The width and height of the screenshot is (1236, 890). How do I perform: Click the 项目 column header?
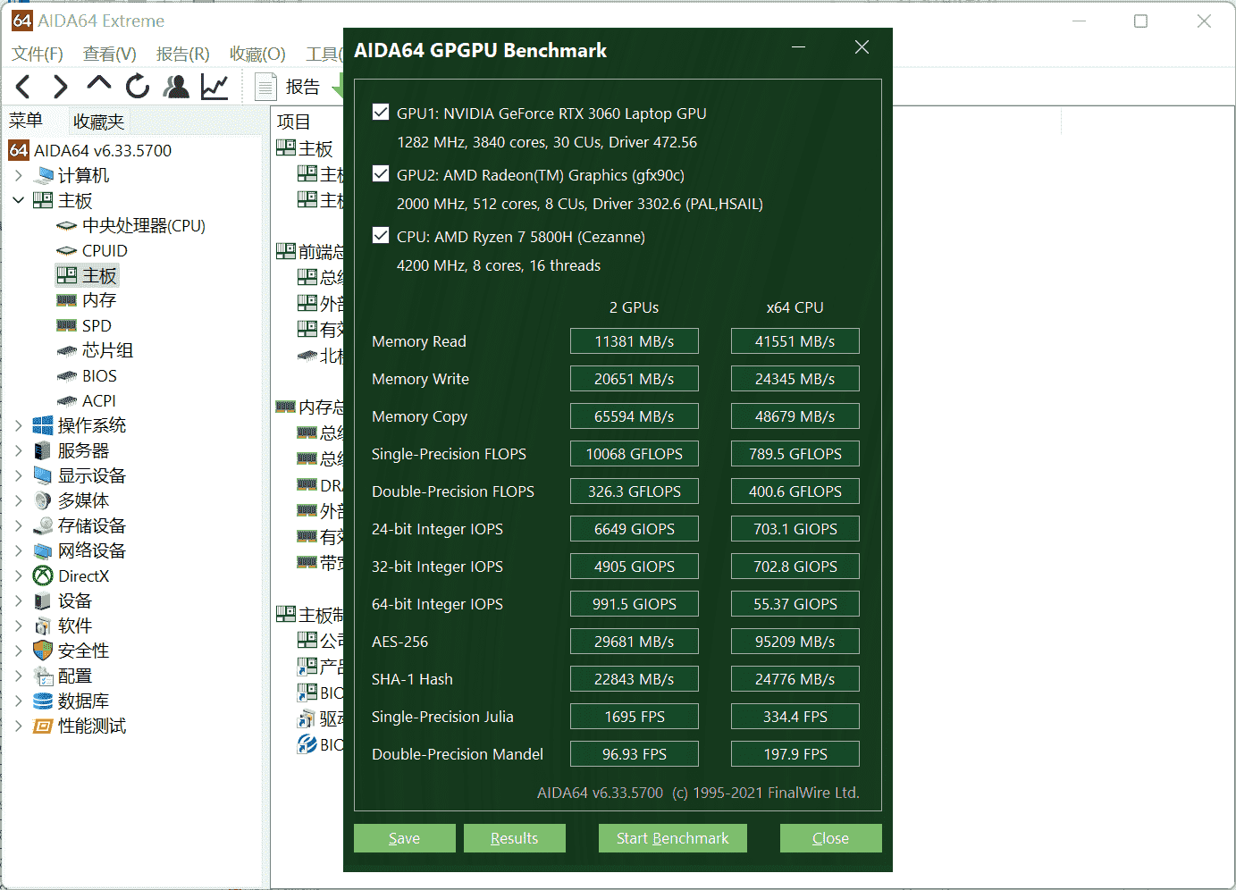coord(294,122)
